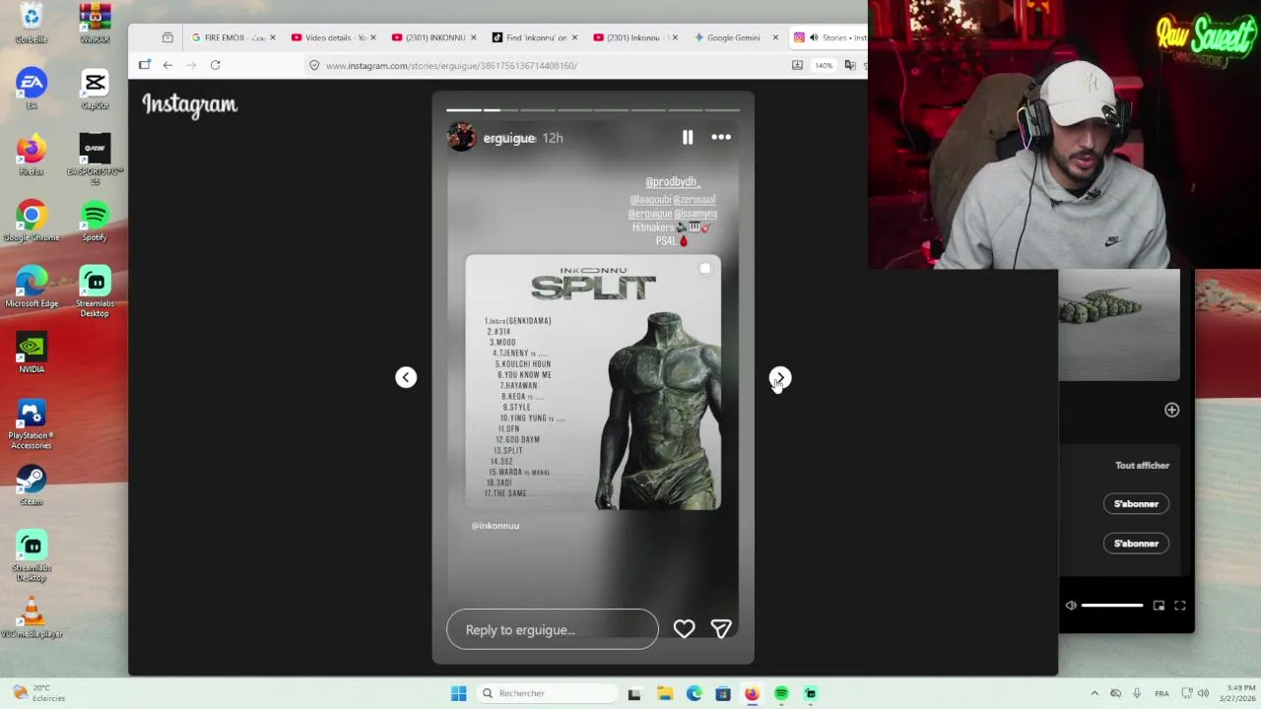The image size is (1261, 709).
Task: Open the PlayStation Accessories desktop icon
Action: (32, 423)
